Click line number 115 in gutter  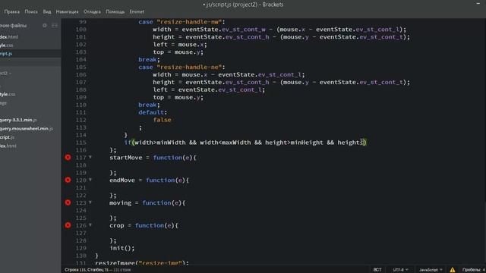pyautogui.click(x=81, y=143)
